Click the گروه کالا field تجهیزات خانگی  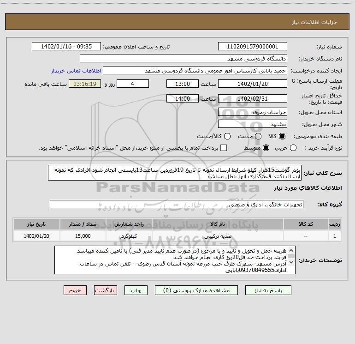[x=177, y=204]
